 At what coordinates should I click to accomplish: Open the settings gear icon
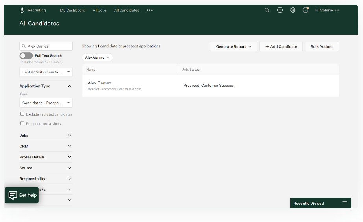[x=293, y=10]
